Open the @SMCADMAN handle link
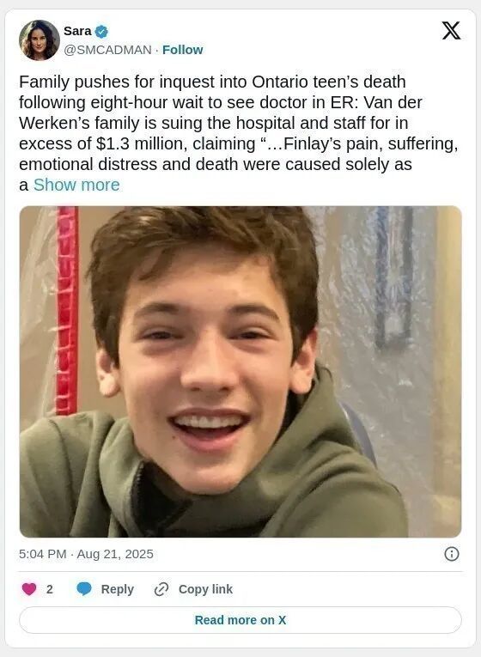 click(107, 50)
